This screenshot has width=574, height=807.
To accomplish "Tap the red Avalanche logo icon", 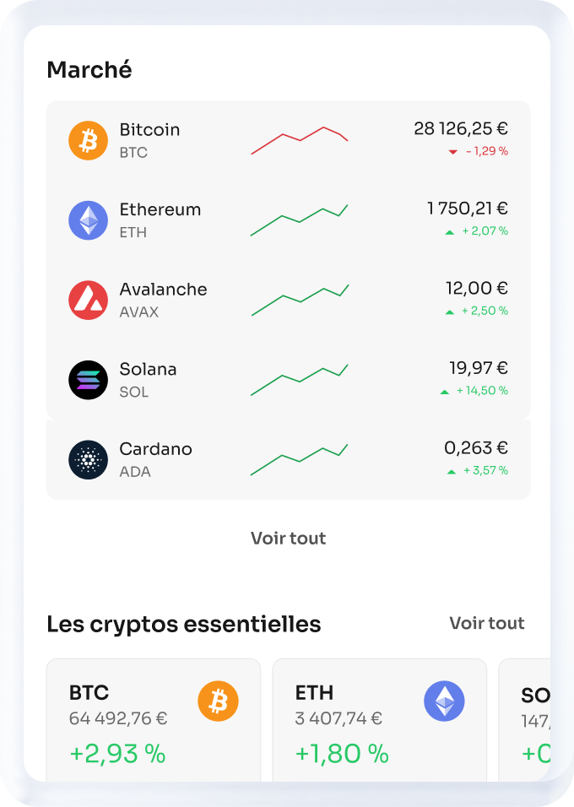I will pos(88,300).
